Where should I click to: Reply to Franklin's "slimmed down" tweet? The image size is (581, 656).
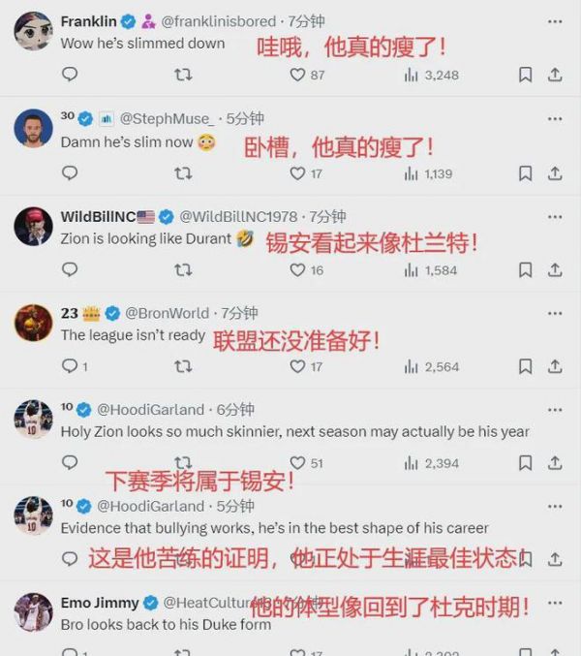70,75
